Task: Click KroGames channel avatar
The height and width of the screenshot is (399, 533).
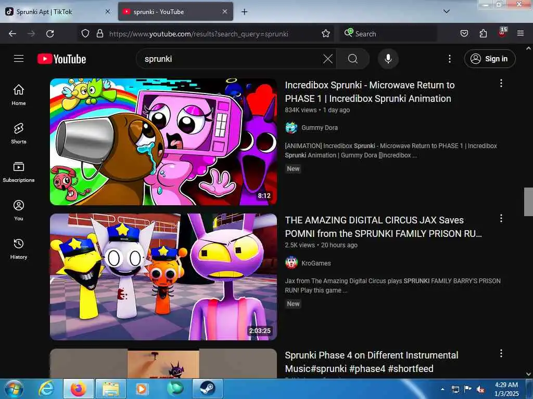Action: coord(291,263)
